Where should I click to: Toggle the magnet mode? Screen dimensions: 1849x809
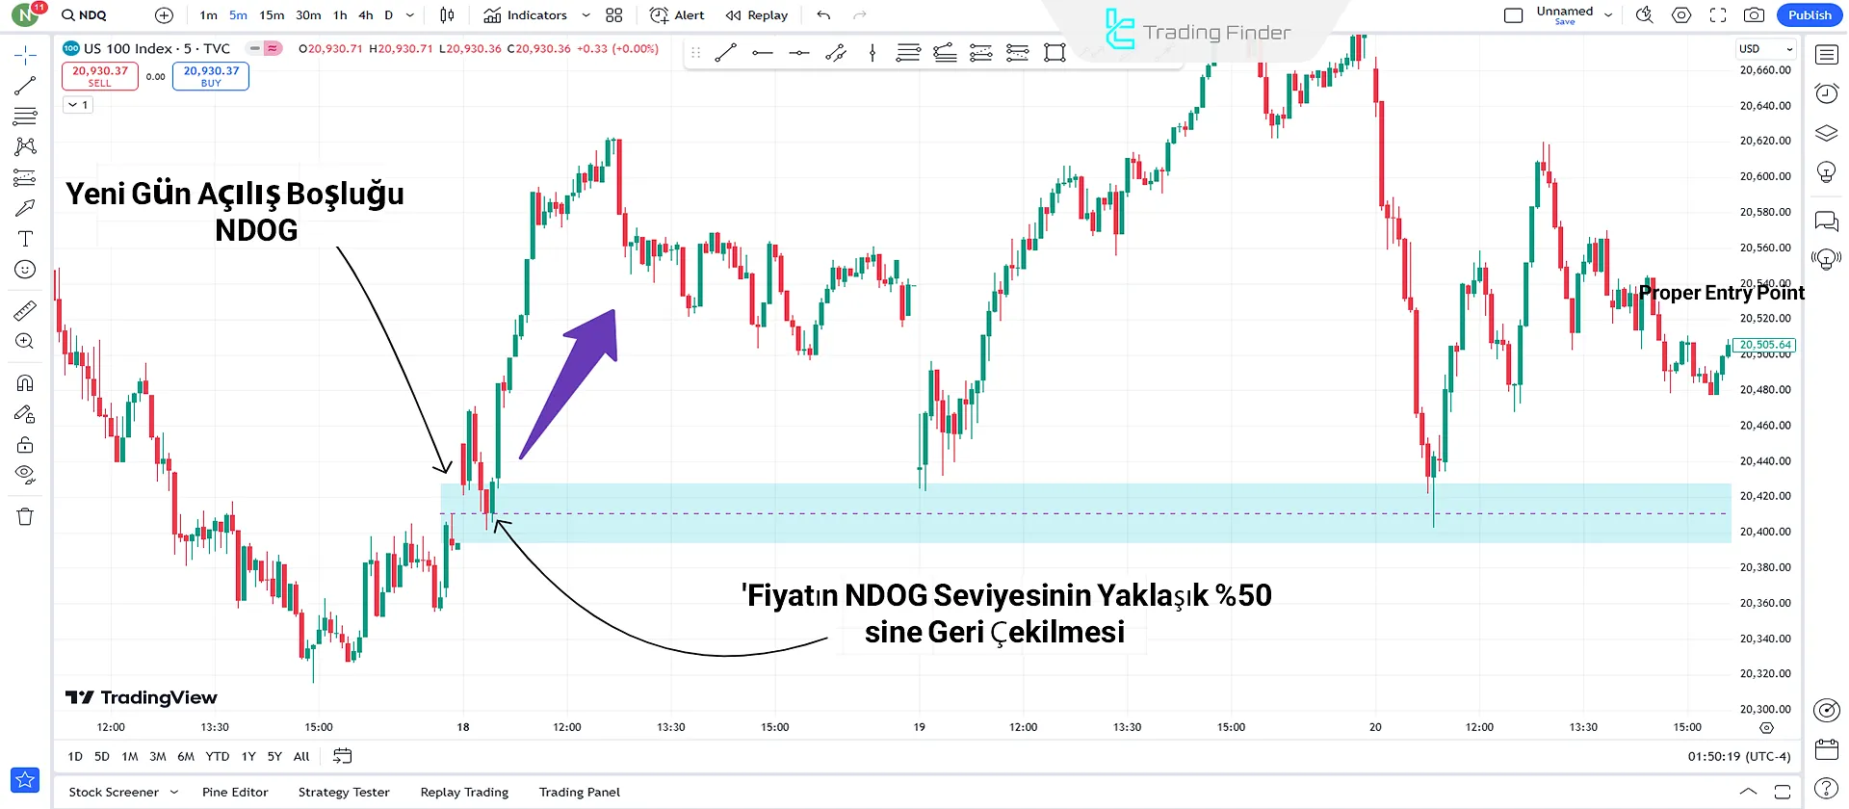pos(25,382)
